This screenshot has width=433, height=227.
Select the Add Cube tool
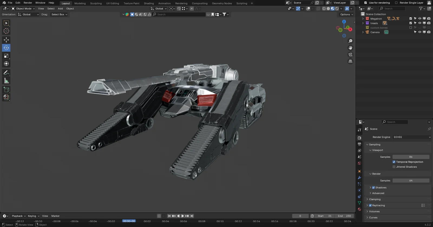[6, 90]
